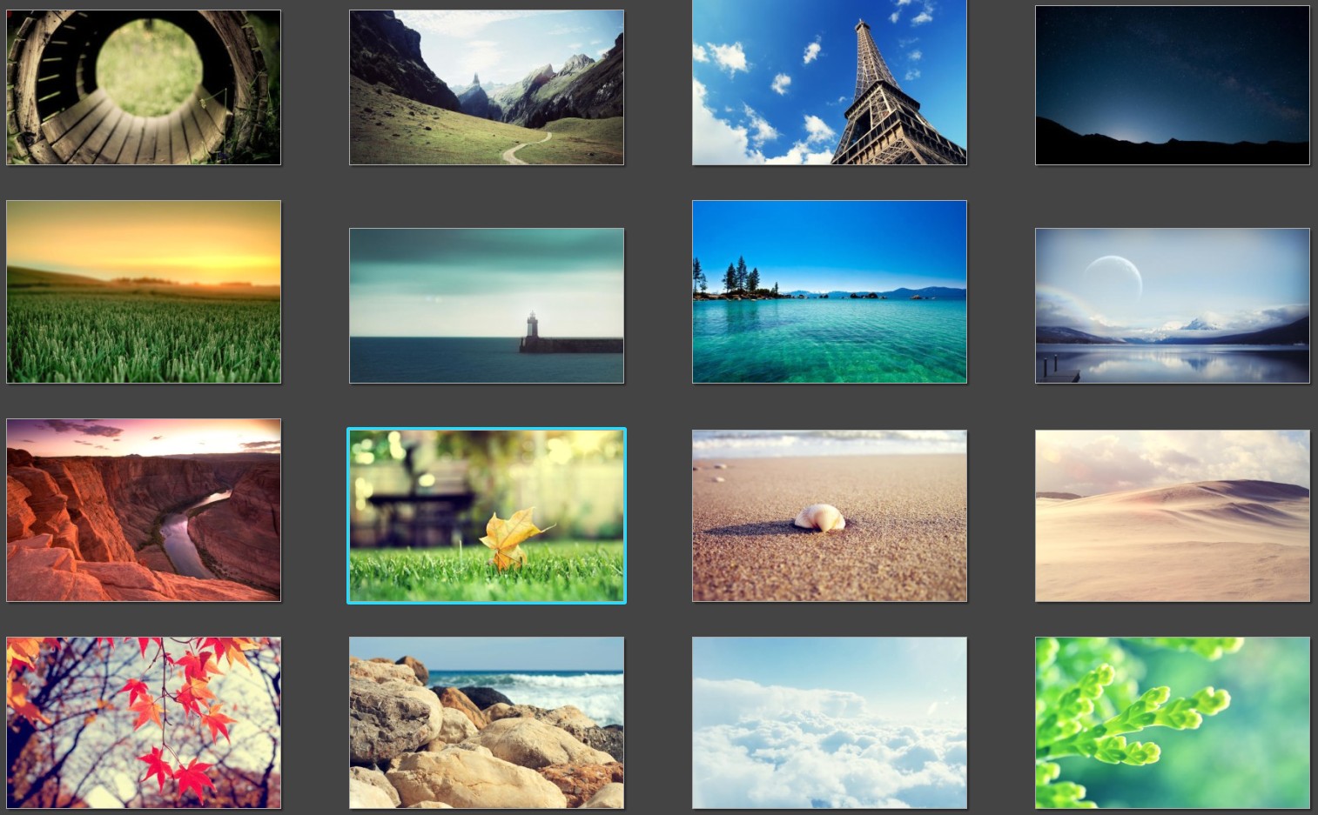1318x815 pixels.
Task: Choose the desert sand dunes thumbnail
Action: pyautogui.click(x=1173, y=515)
